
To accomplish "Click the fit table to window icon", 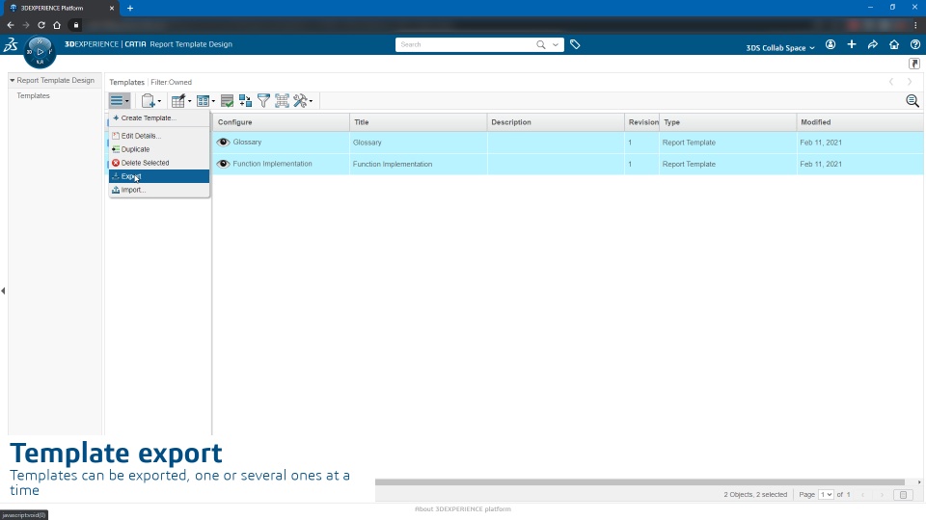I will click(x=282, y=101).
